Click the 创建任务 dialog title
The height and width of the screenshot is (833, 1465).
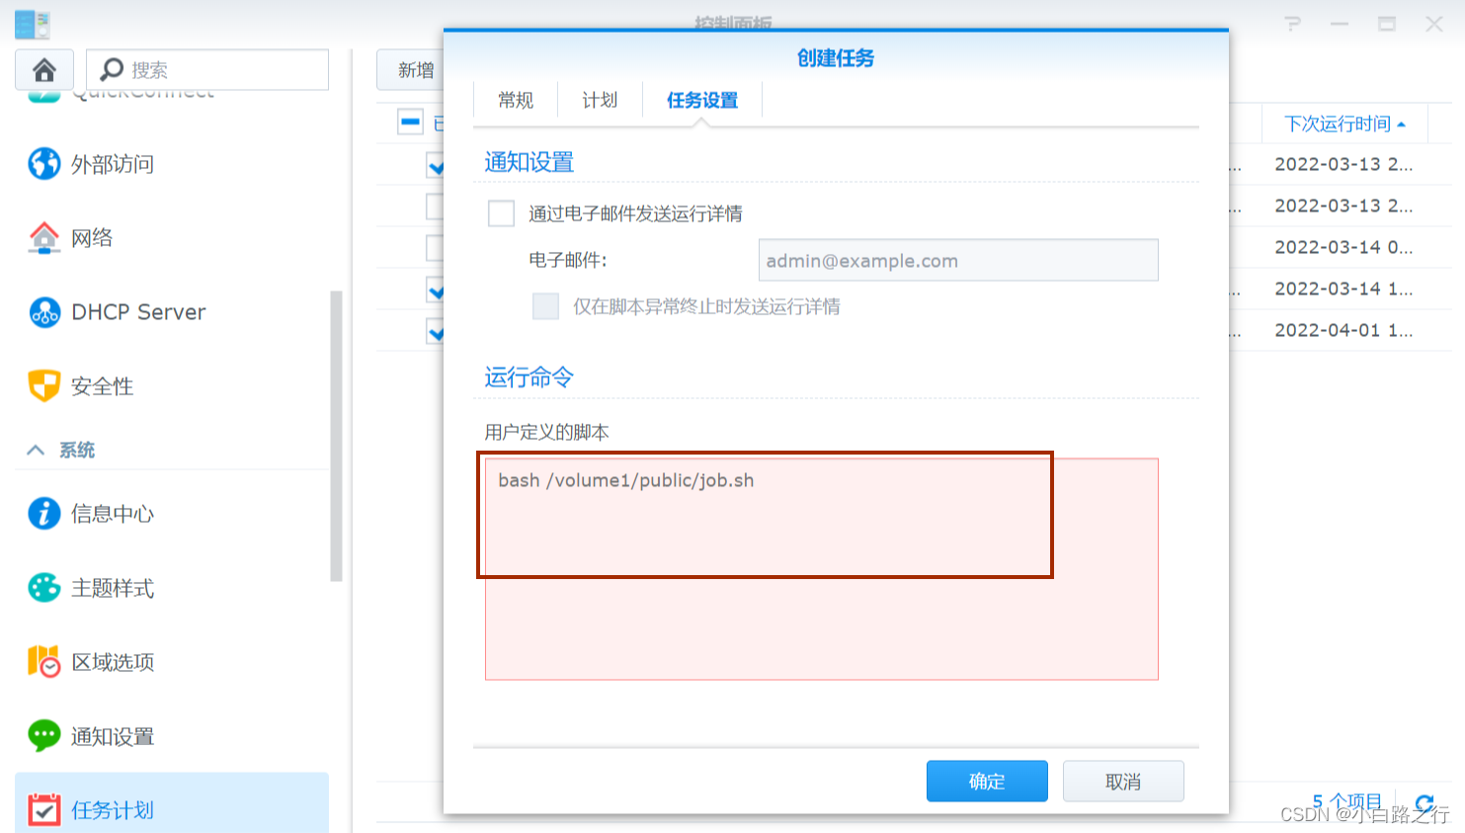[x=836, y=58]
